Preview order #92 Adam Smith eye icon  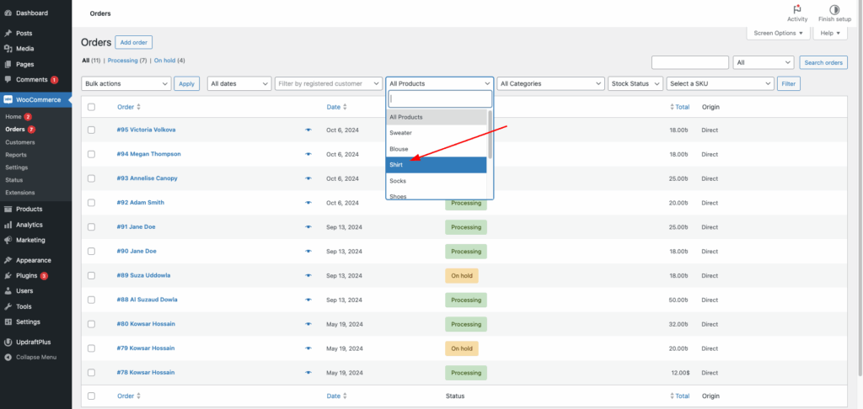point(308,203)
